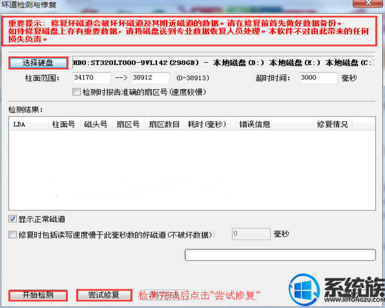Screen dimensions: 385x308
Task: Click the 开始检测 button
Action: pyautogui.click(x=38, y=295)
